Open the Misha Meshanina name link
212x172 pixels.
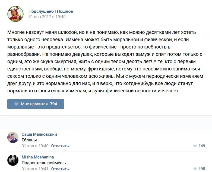[38, 157]
